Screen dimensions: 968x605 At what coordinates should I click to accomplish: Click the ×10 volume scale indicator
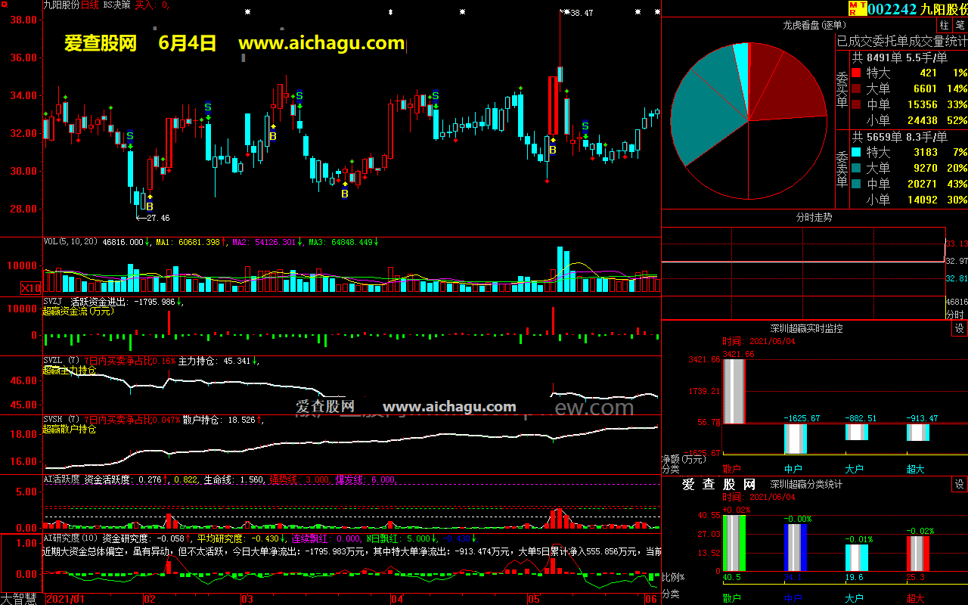30,288
